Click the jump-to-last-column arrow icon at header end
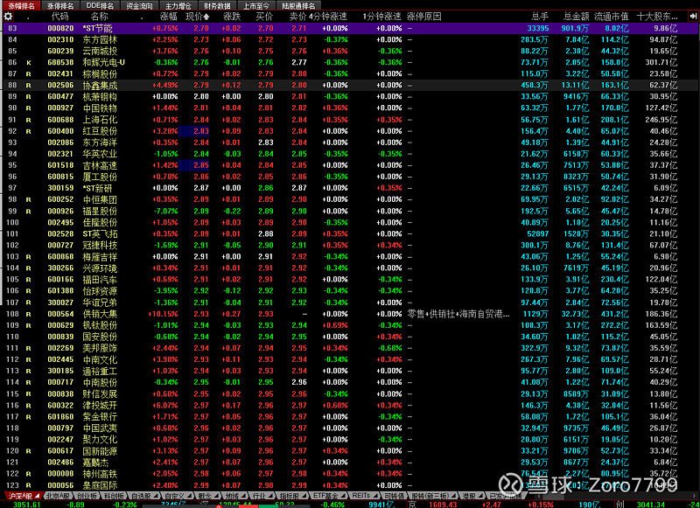 (693, 17)
